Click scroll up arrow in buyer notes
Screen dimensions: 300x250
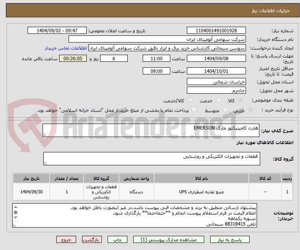click(x=16, y=207)
